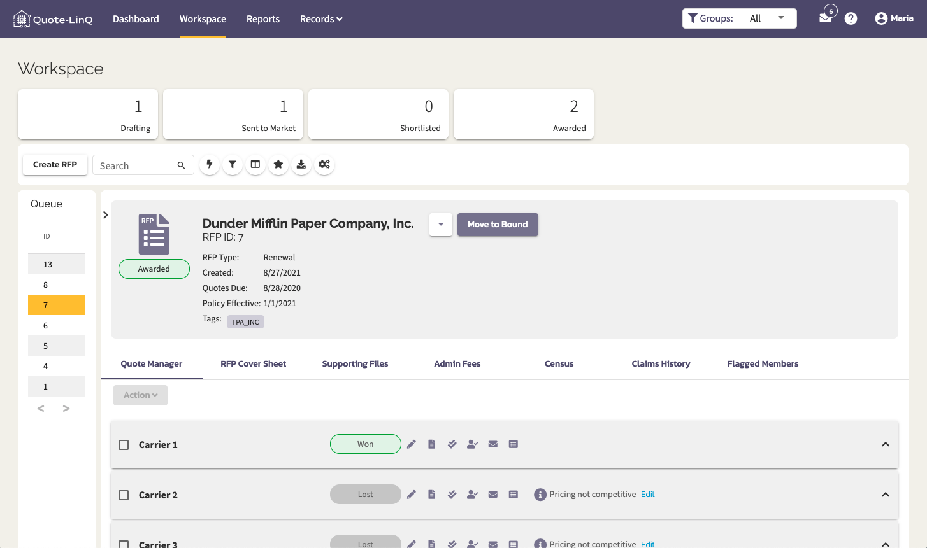Select queue item ID 8
The height and width of the screenshot is (548, 927).
click(57, 285)
